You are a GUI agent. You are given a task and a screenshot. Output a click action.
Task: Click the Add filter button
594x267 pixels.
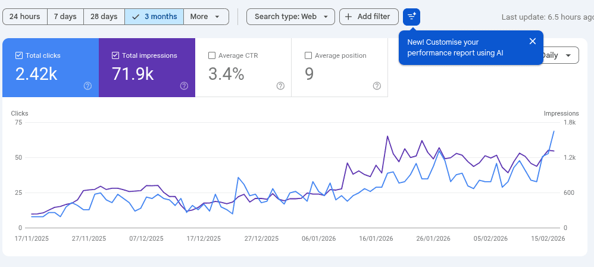coord(368,17)
